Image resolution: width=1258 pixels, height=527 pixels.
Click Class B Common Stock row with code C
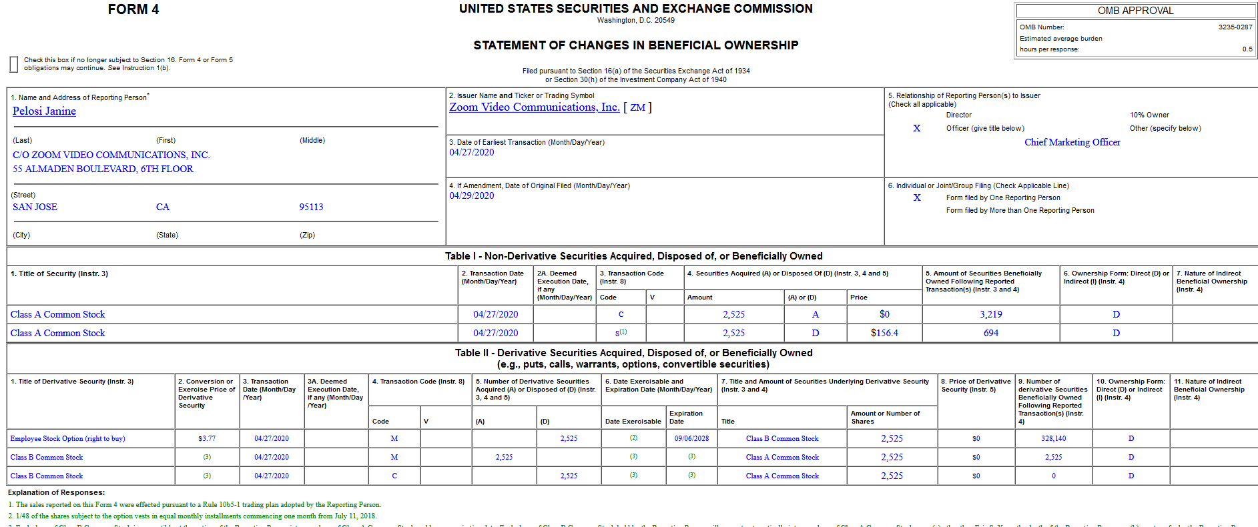[x=47, y=476]
